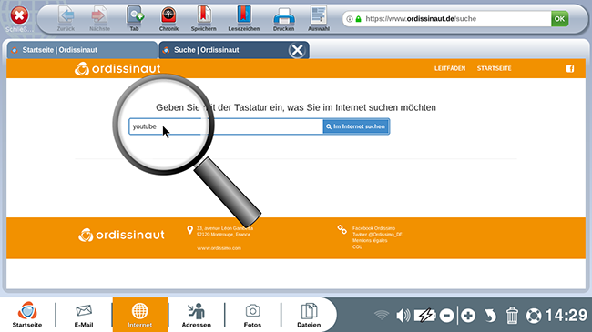The width and height of the screenshot is (592, 332).
Task: Select Internet in the bottom dock
Action: click(x=139, y=315)
